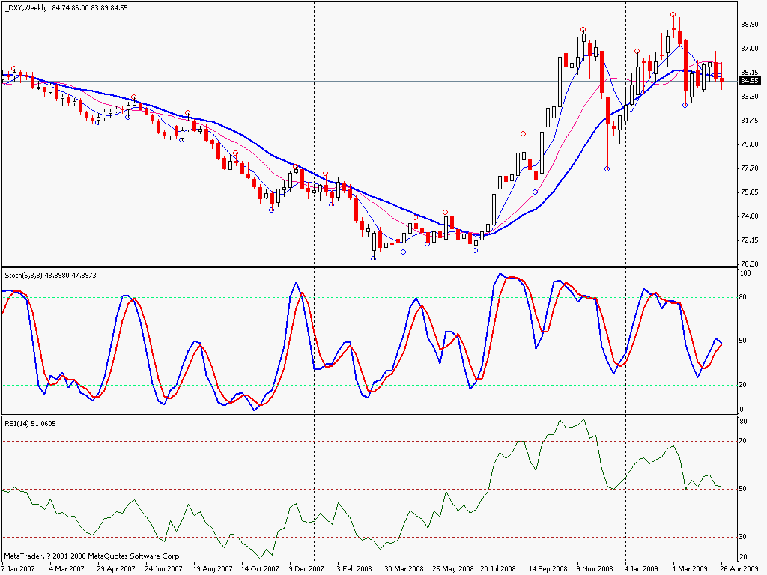Click the 1 Mar 2009 date label
This screenshot has height=575, width=767.
click(690, 569)
